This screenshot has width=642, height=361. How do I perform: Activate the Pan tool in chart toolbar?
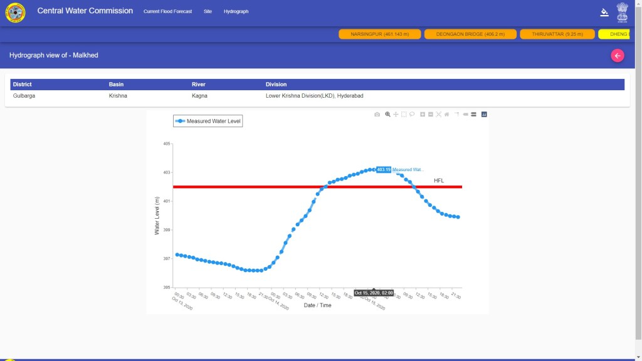pyautogui.click(x=396, y=114)
